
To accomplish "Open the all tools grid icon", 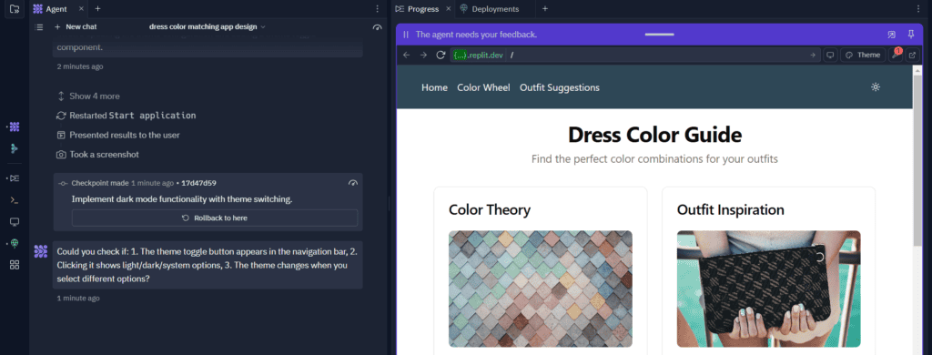I will click(15, 265).
